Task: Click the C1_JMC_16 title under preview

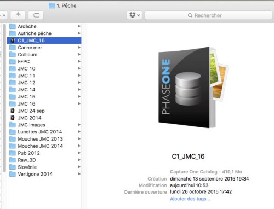Action: (x=188, y=156)
